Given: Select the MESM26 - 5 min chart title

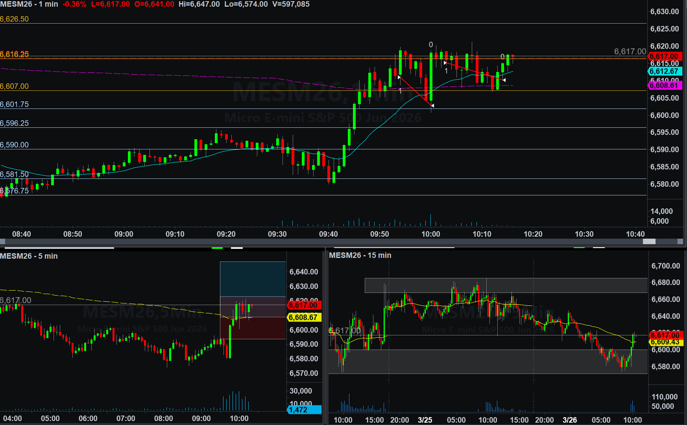Looking at the screenshot, I should pos(29,256).
